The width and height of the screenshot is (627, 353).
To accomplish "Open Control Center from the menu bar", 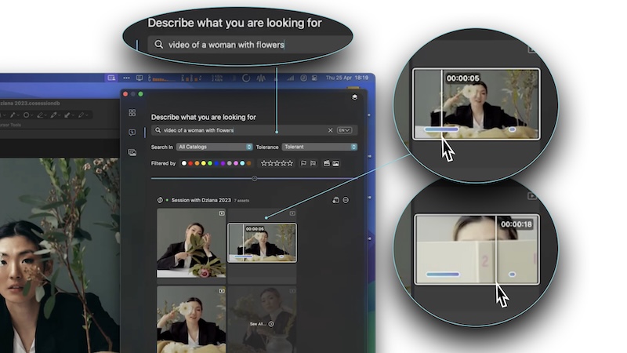I will pyautogui.click(x=314, y=78).
